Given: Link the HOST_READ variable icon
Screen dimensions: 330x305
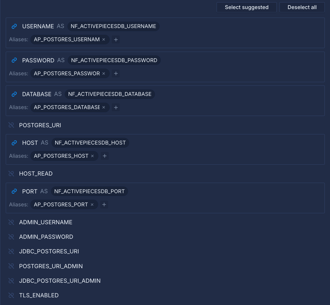Looking at the screenshot, I should pyautogui.click(x=11, y=174).
